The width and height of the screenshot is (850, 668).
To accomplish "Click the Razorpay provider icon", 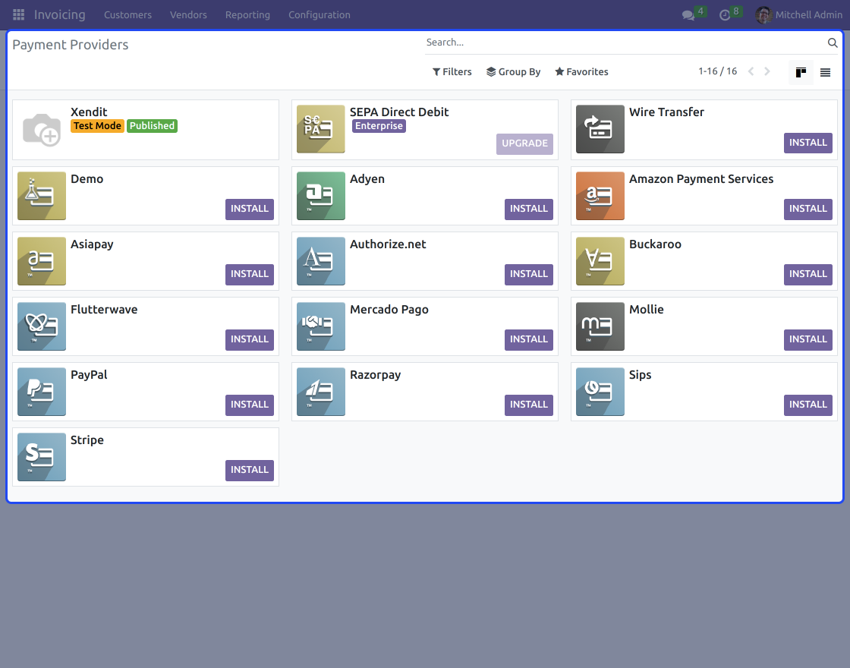I will coord(321,392).
